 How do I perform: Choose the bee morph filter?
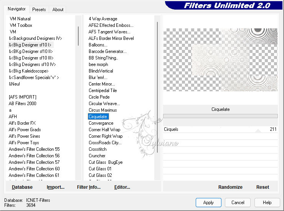tap(98, 64)
